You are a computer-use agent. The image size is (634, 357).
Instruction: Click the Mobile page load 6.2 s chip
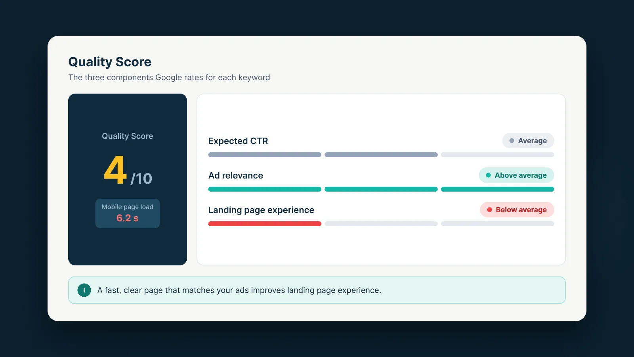tap(128, 213)
